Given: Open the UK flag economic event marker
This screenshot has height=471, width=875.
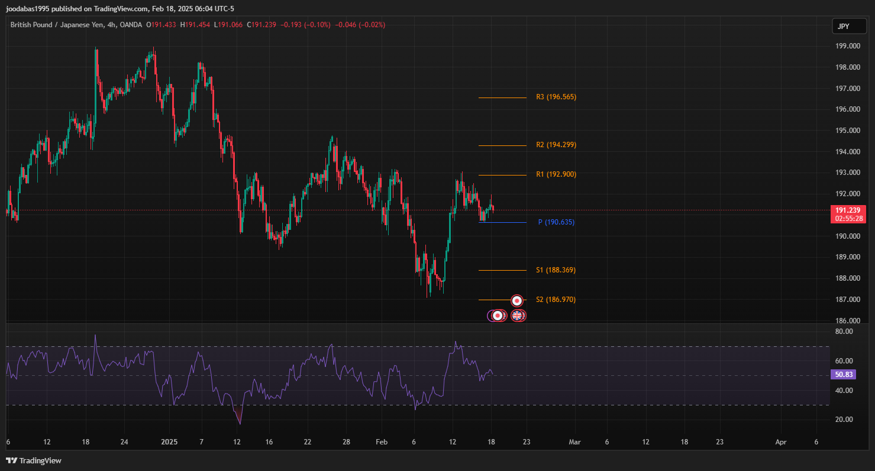Looking at the screenshot, I should (518, 316).
